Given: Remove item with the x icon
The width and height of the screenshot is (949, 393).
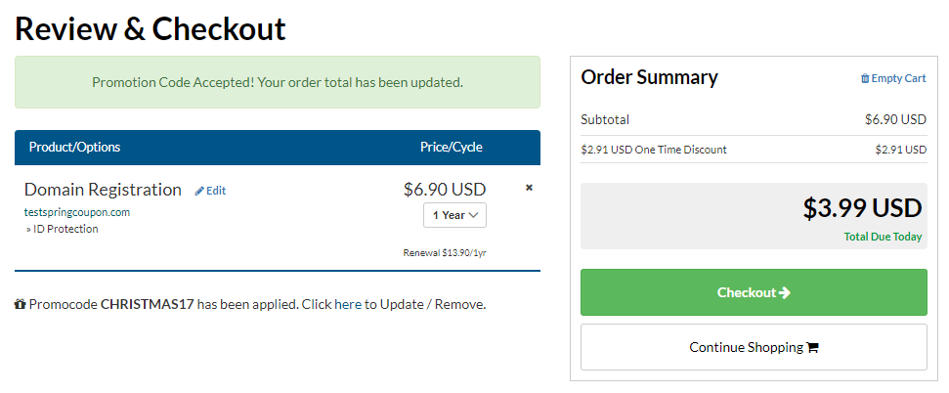Looking at the screenshot, I should click(529, 188).
